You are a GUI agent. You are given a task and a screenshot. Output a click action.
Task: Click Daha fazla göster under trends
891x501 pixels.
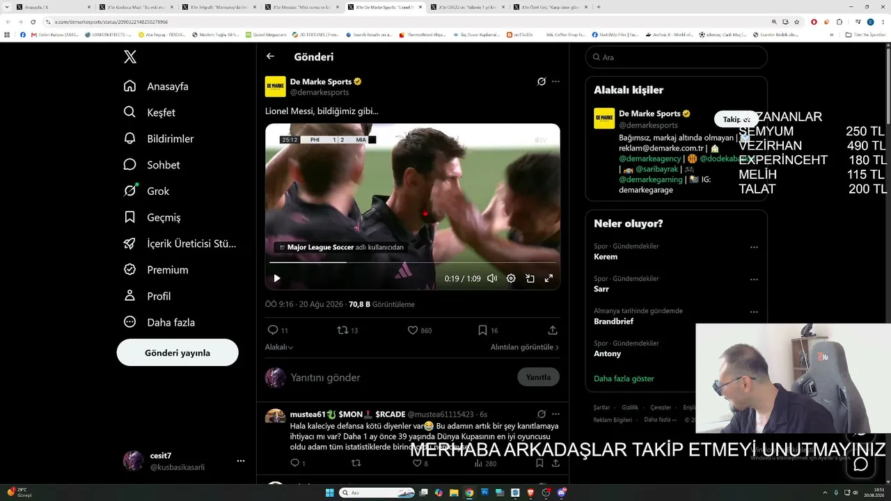tap(624, 379)
